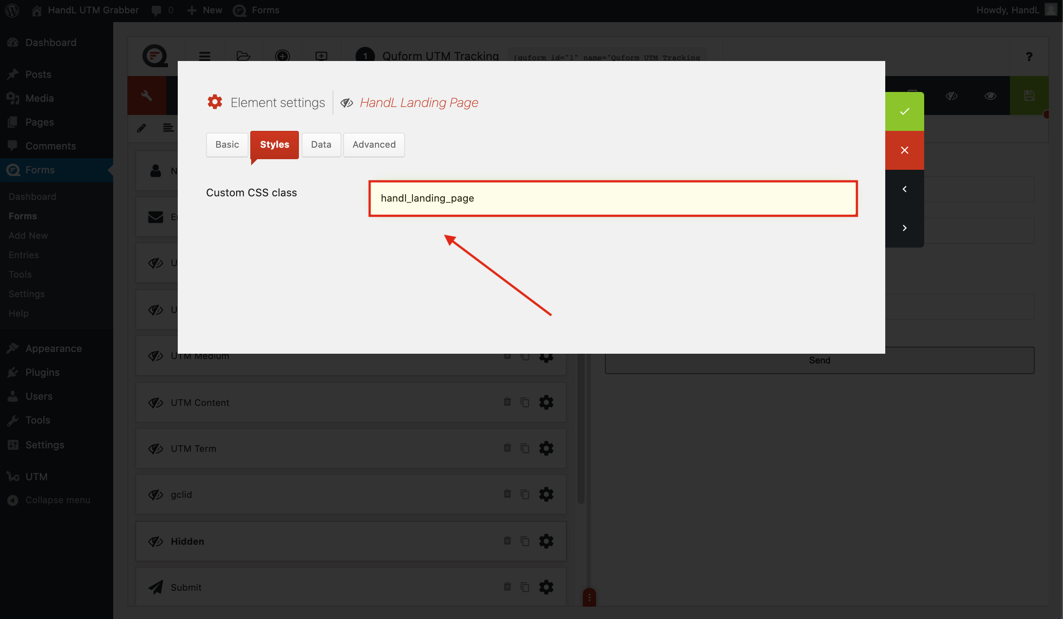
Task: Open Appearance in the sidebar
Action: (x=57, y=348)
